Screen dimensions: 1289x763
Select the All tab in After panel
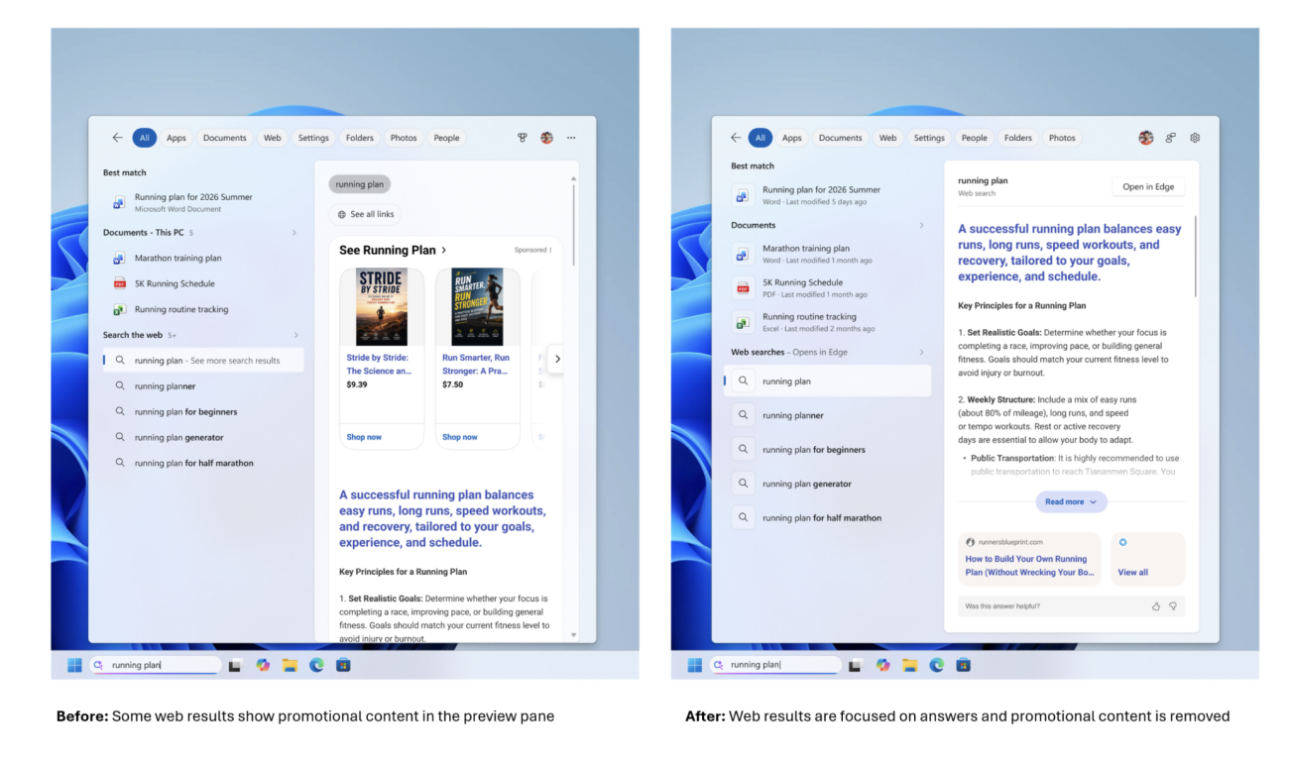point(761,138)
